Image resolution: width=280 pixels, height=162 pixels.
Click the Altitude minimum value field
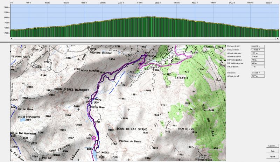[x=257, y=53]
